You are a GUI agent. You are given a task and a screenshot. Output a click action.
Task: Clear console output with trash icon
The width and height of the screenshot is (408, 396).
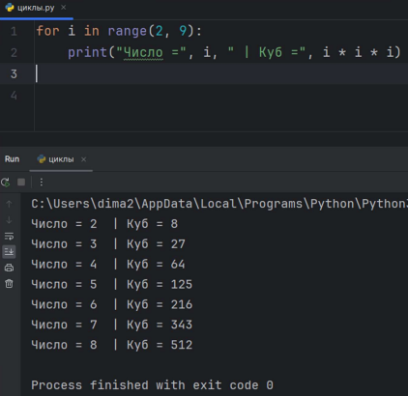9,283
